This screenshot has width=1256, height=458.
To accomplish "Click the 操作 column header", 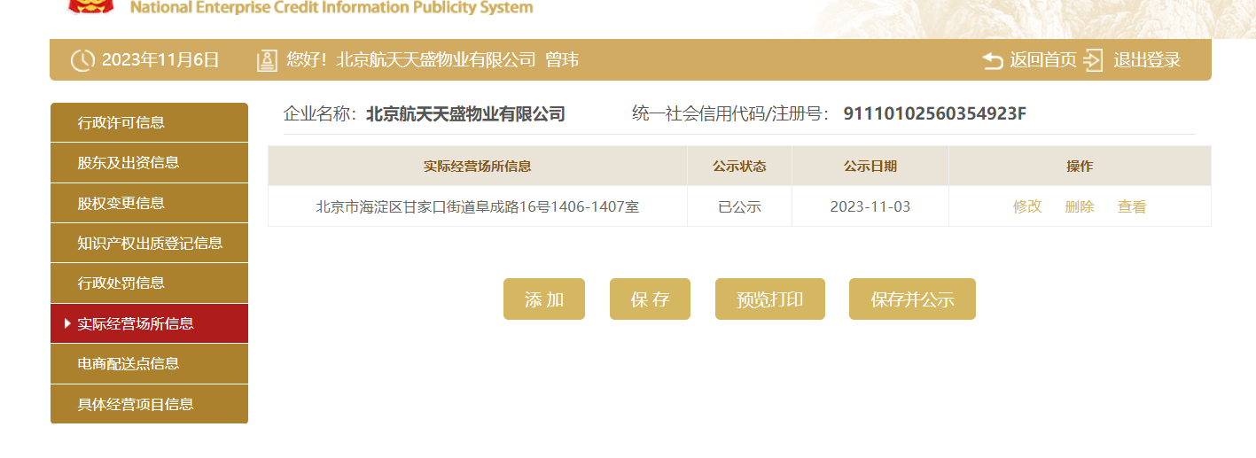I will coord(1080,166).
